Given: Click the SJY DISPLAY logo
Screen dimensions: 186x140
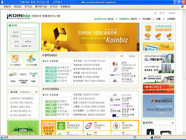Looking at the screenshot, I should (115, 105).
